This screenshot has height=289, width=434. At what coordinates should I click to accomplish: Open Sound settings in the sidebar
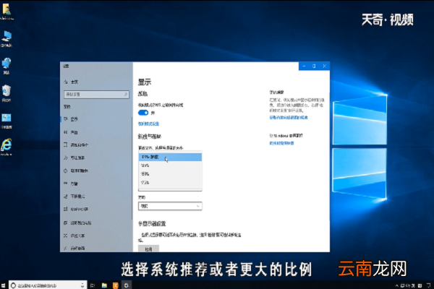coord(96,132)
